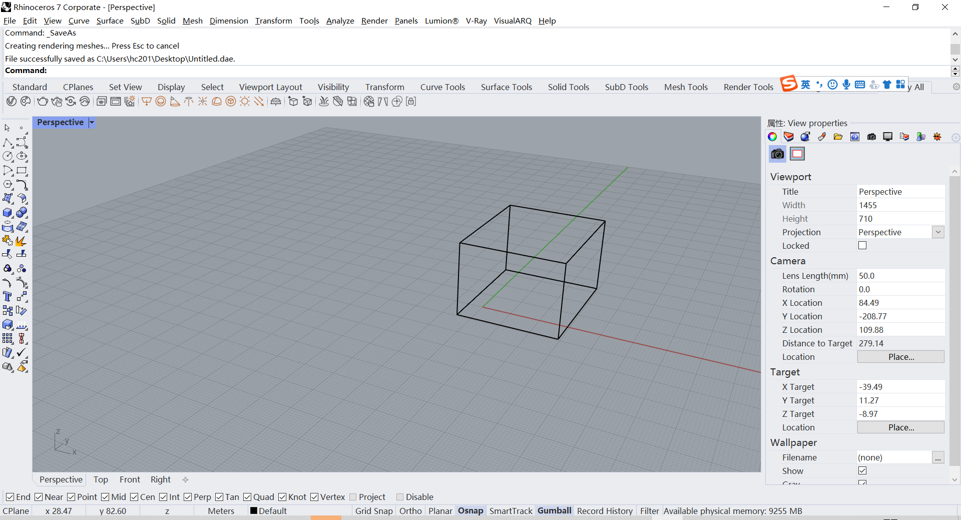Image resolution: width=961 pixels, height=520 pixels.
Task: Click the camera view properties icon
Action: [x=777, y=154]
